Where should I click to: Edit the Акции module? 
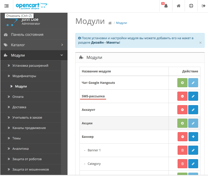[x=193, y=123]
